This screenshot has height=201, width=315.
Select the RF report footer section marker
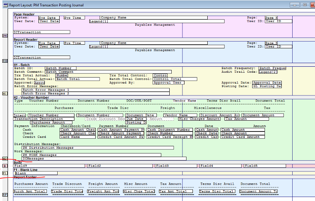click(x=5, y=195)
